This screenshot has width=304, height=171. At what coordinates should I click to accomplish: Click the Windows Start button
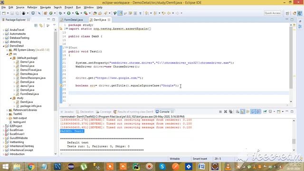click(5, 167)
